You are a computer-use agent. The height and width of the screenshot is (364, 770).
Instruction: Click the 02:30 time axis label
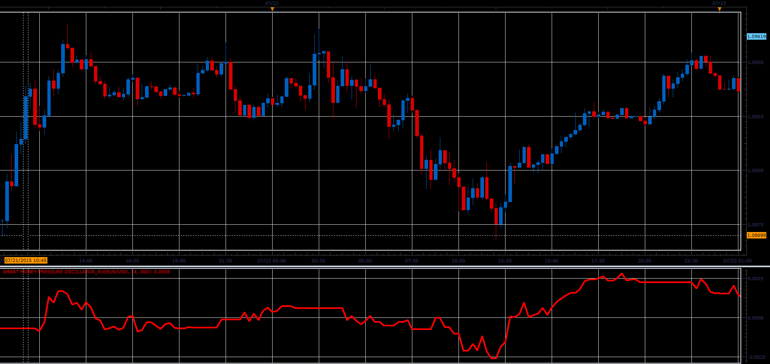click(319, 261)
